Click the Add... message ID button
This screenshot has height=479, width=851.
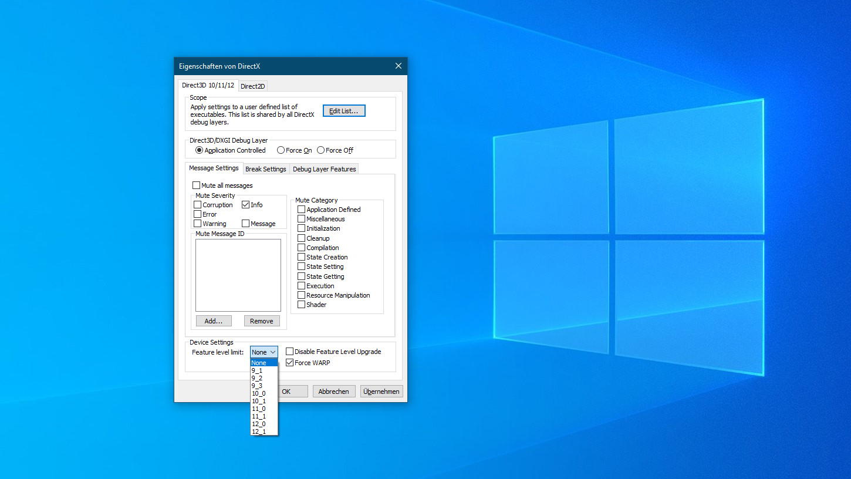pos(214,321)
